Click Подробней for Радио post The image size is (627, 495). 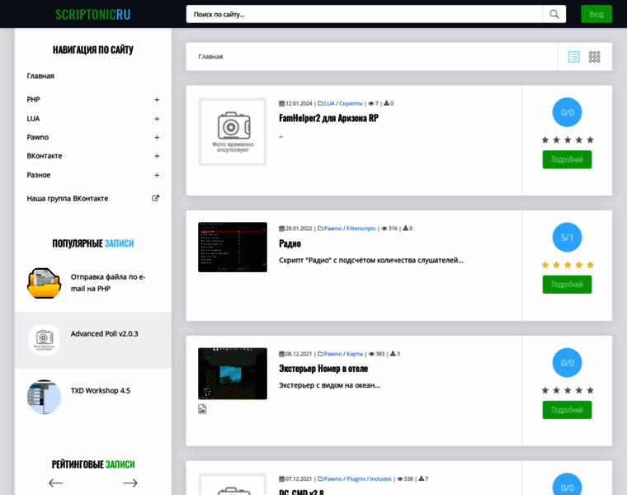click(567, 285)
